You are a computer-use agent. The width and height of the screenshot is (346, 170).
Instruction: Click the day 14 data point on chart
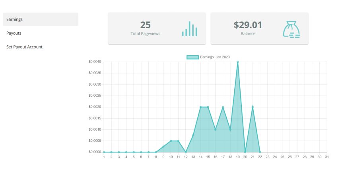tap(200, 107)
